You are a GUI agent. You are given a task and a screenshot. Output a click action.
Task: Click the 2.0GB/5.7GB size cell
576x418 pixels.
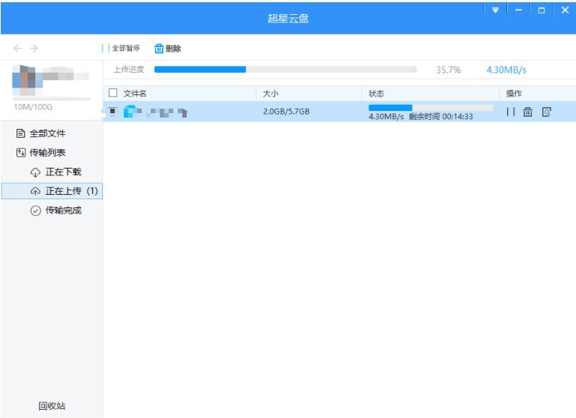[x=286, y=111]
